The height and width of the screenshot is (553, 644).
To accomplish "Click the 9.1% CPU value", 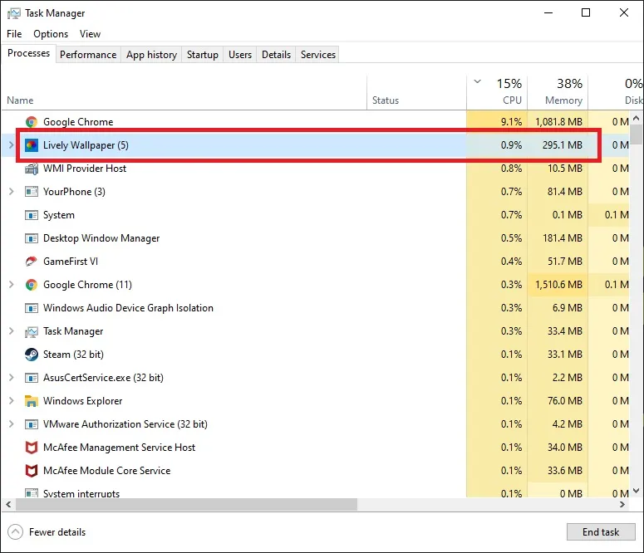I will click(511, 122).
